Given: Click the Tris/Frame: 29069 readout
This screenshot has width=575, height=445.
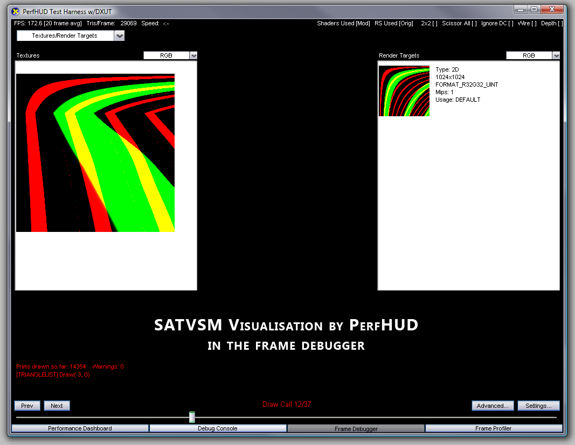Looking at the screenshot, I should 112,24.
